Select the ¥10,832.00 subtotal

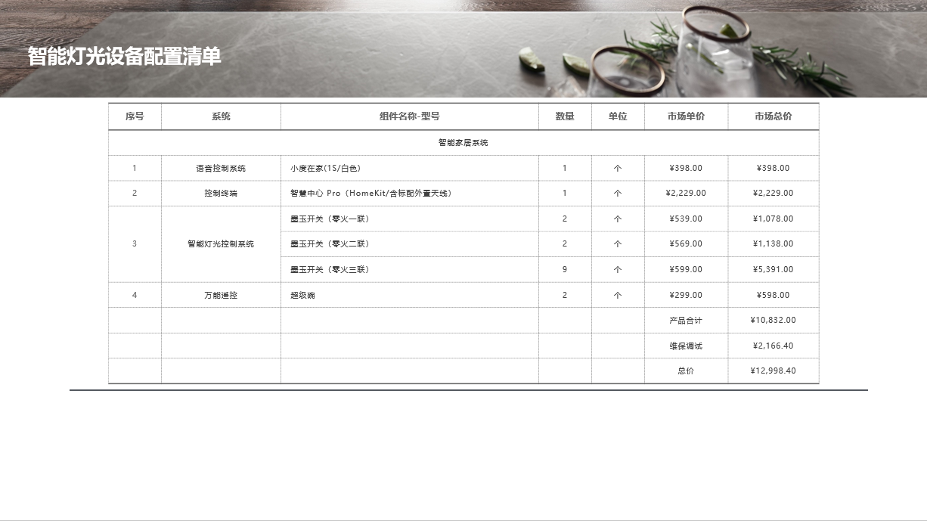[773, 321]
